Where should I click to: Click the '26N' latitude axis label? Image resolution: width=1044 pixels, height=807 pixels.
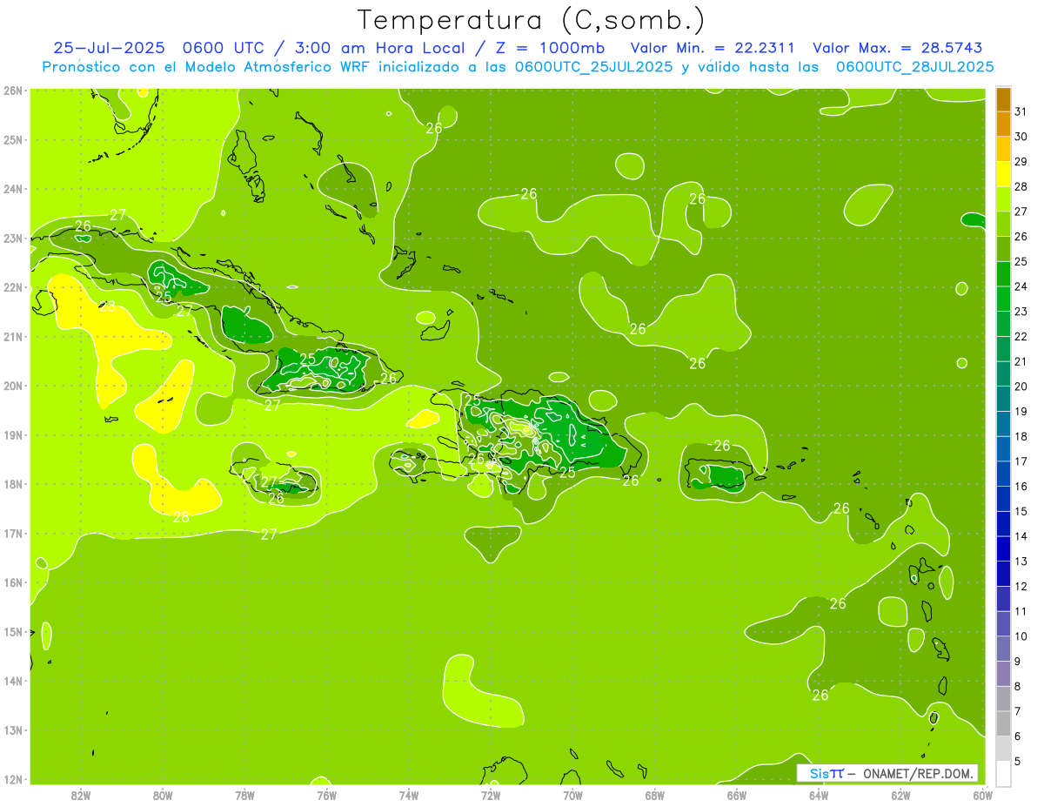(12, 90)
